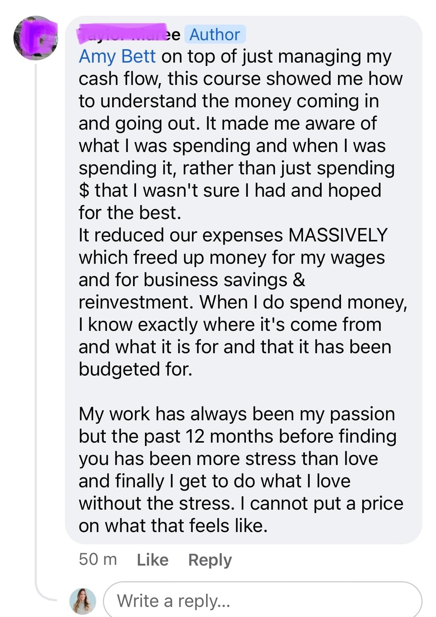Click "My work has always been my passion" line
Viewport: 436px width, 617px height.
point(237,414)
